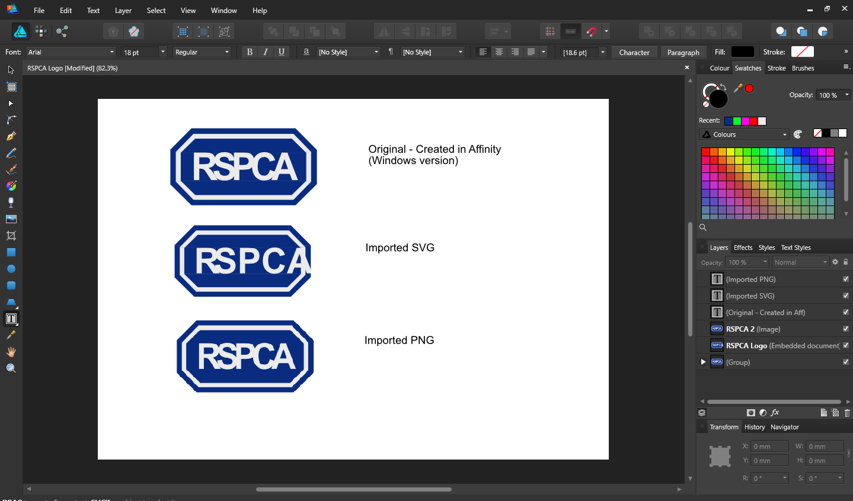This screenshot has width=853, height=501.
Task: Switch to Export persona
Action: coord(62,31)
